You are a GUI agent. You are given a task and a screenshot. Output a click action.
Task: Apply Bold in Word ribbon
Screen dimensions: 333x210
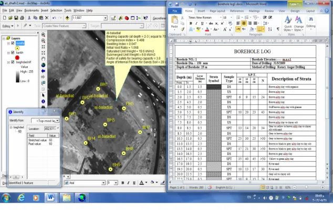pos(191,23)
